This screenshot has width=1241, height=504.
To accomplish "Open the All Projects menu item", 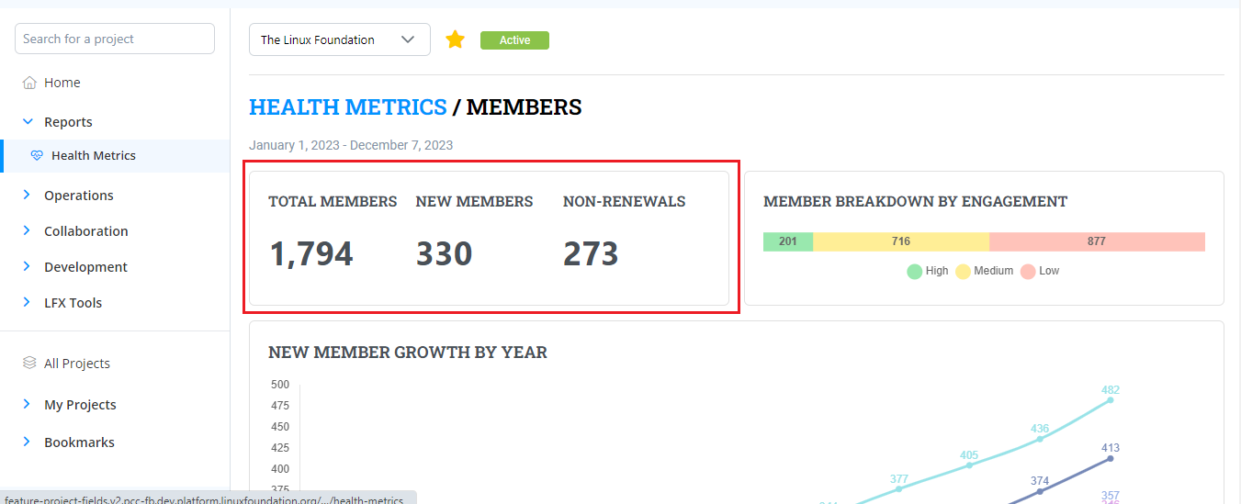I will coord(77,364).
